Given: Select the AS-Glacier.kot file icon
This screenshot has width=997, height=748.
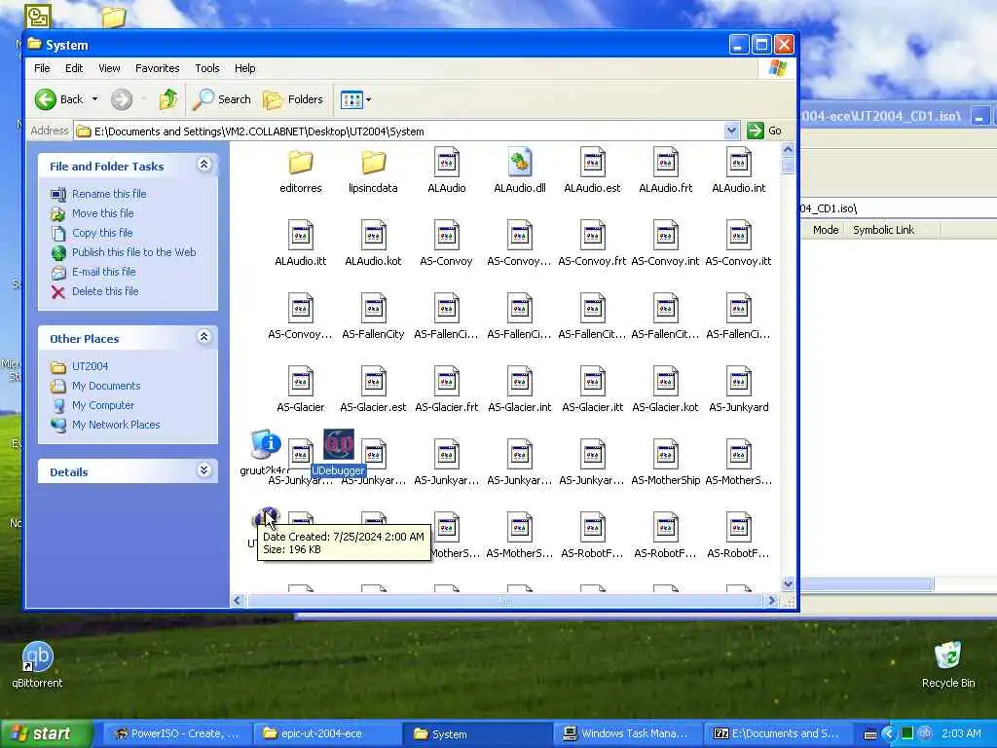Looking at the screenshot, I should (666, 382).
